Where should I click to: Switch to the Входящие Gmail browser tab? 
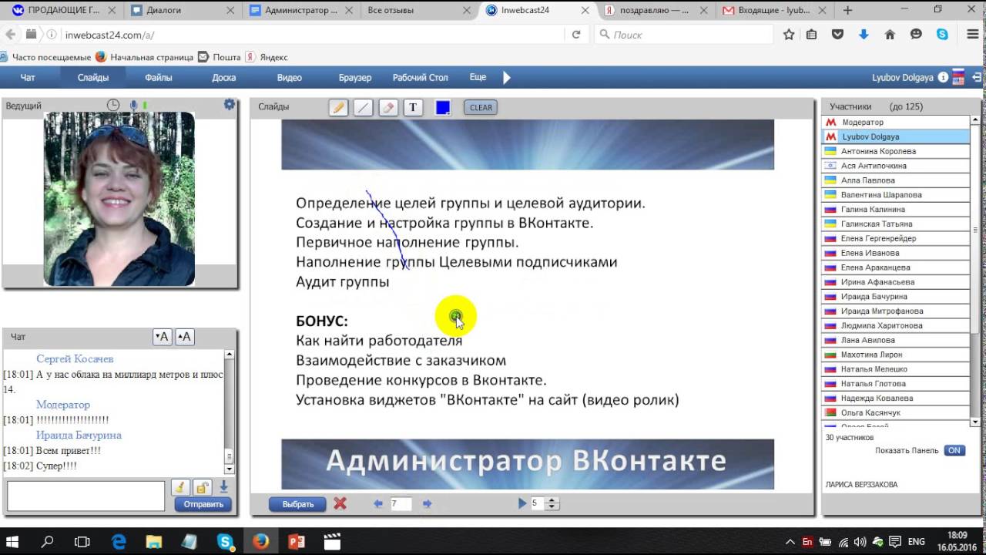pyautogui.click(x=773, y=11)
